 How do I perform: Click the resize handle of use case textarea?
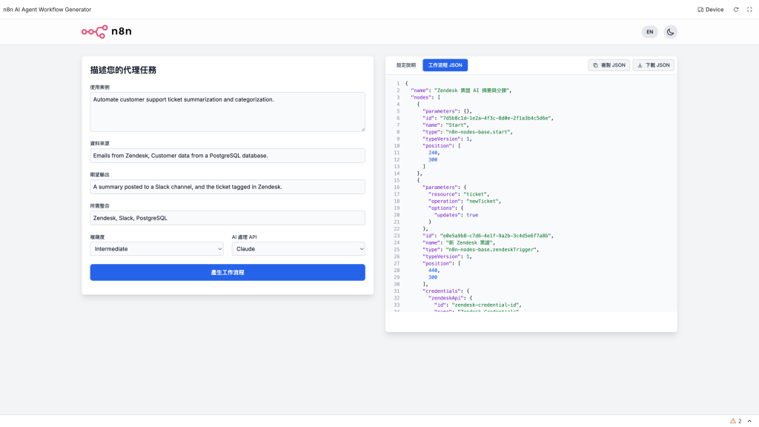pyautogui.click(x=362, y=129)
